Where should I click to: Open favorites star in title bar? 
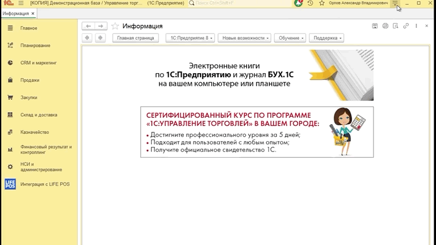(322, 3)
